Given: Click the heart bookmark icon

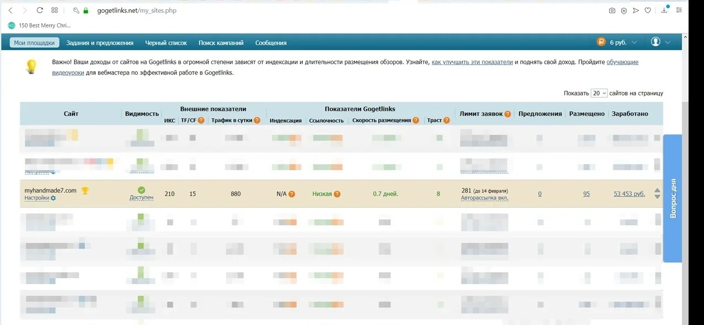Looking at the screenshot, I should coord(648,10).
